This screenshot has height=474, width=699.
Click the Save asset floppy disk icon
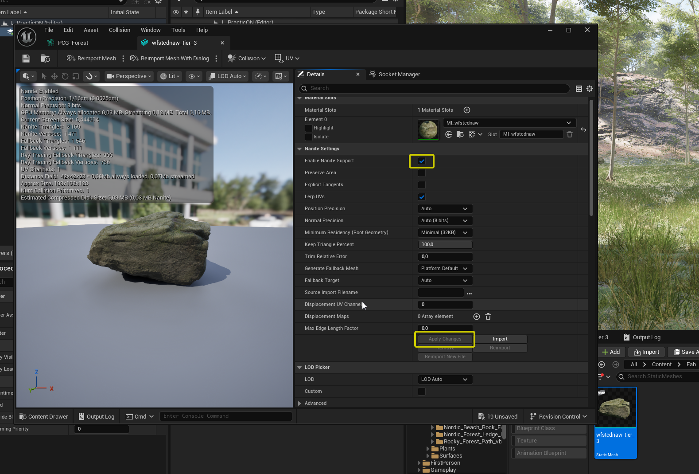click(x=26, y=59)
